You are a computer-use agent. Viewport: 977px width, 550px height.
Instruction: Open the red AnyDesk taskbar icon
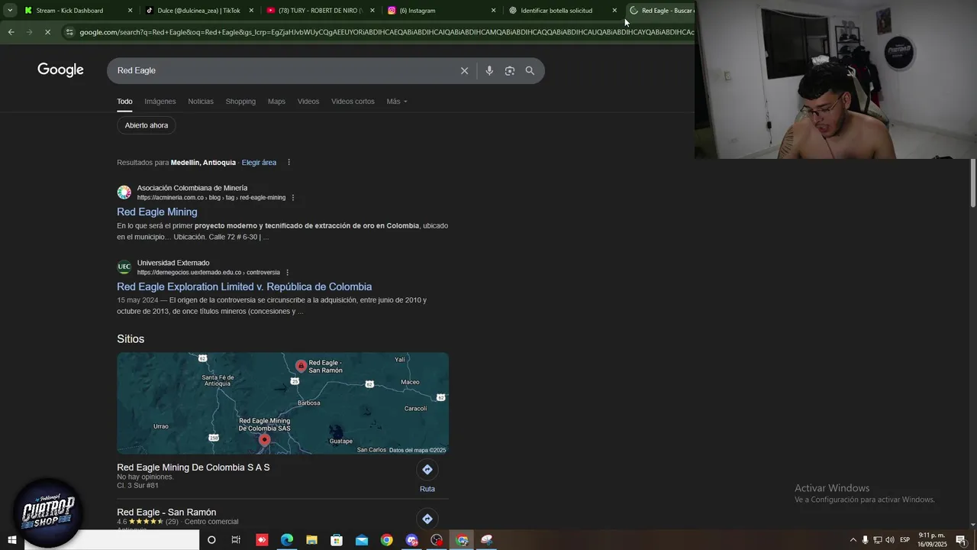(262, 540)
